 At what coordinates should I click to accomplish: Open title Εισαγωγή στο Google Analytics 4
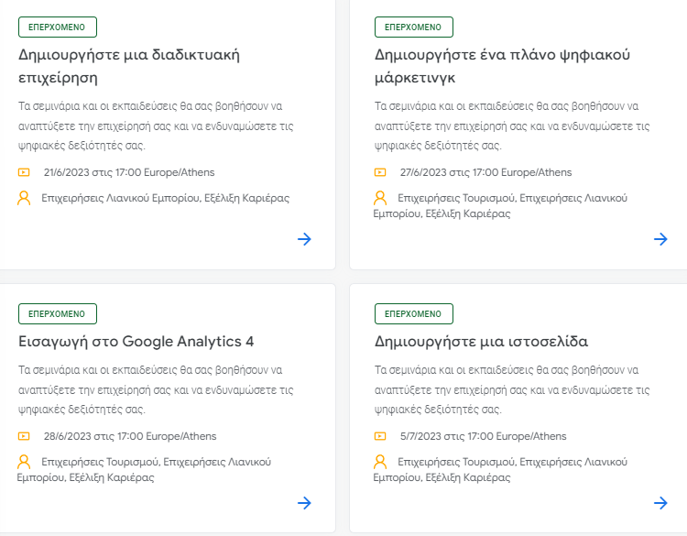136,342
